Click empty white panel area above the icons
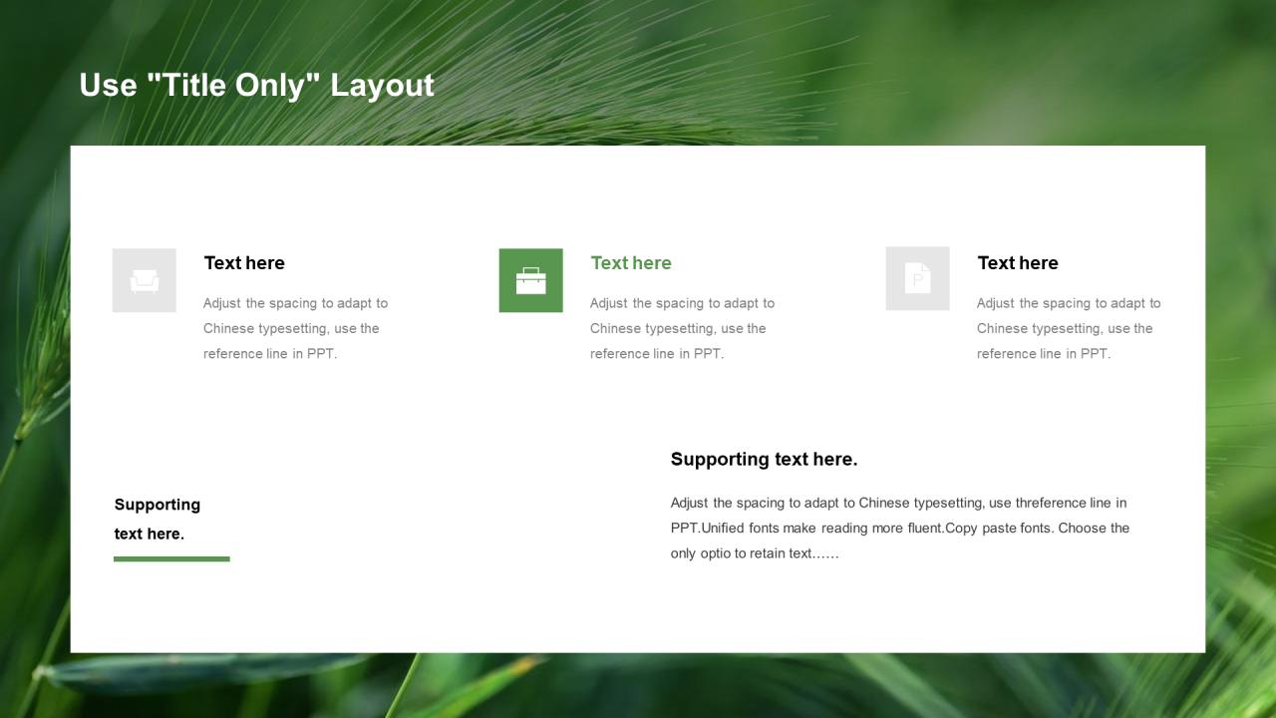The width and height of the screenshot is (1276, 718). click(x=638, y=194)
